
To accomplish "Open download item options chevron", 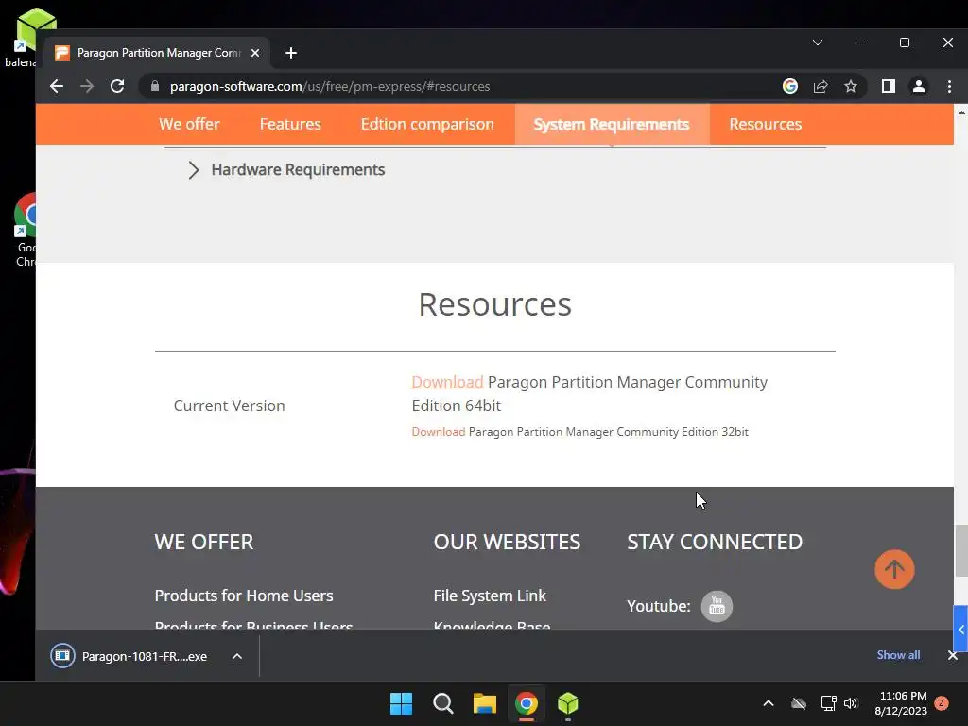I will [x=237, y=656].
